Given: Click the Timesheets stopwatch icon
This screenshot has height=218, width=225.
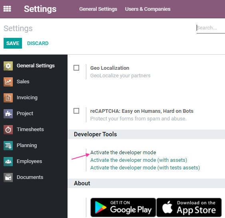Looking at the screenshot, I should (x=8, y=130).
